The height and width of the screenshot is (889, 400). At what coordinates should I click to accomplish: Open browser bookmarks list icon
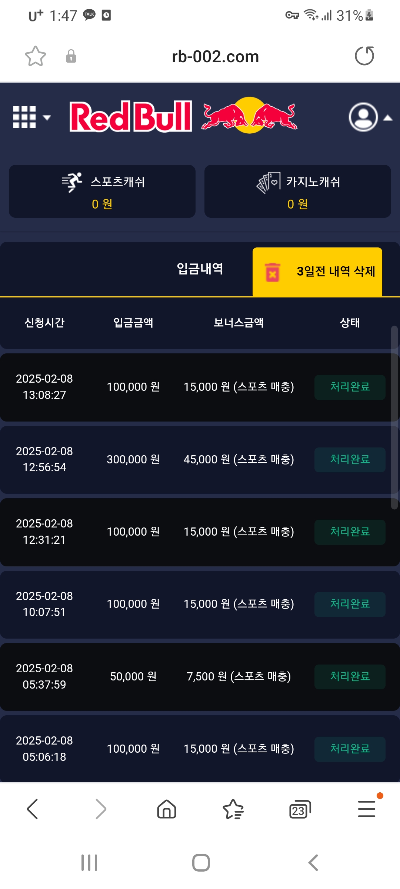click(x=233, y=809)
